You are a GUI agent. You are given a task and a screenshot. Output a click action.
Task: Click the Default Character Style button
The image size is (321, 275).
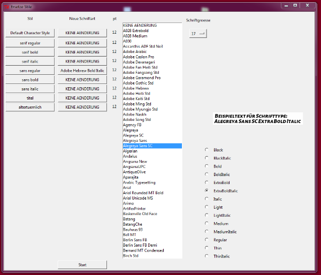tap(30, 33)
